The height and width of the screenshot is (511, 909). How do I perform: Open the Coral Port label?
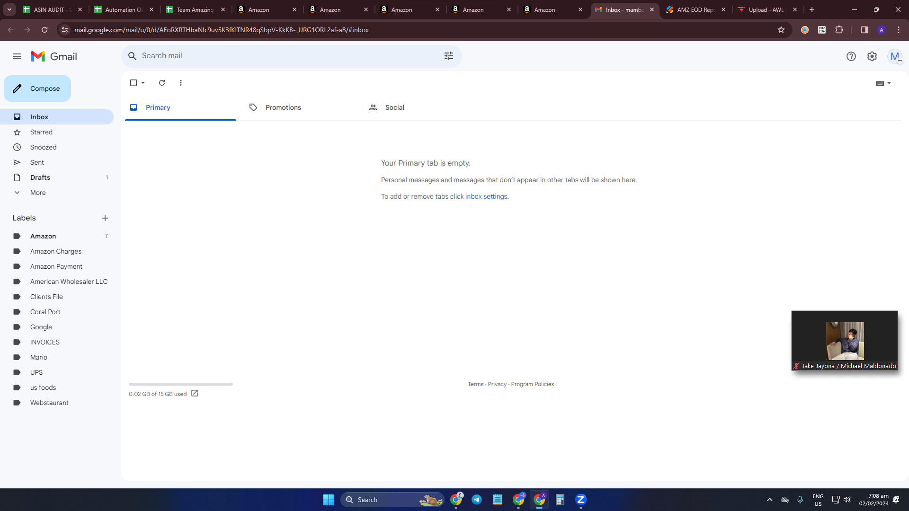tap(57, 312)
